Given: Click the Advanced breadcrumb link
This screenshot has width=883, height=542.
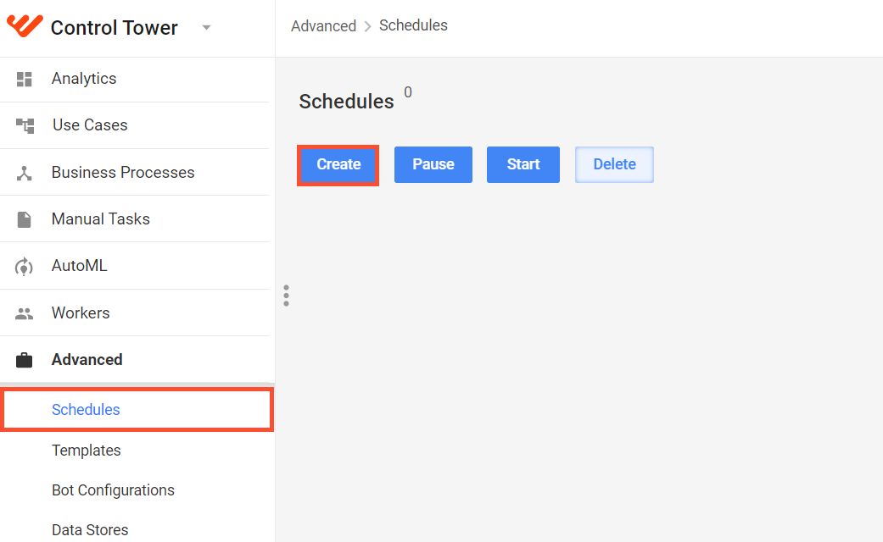Looking at the screenshot, I should 324,26.
